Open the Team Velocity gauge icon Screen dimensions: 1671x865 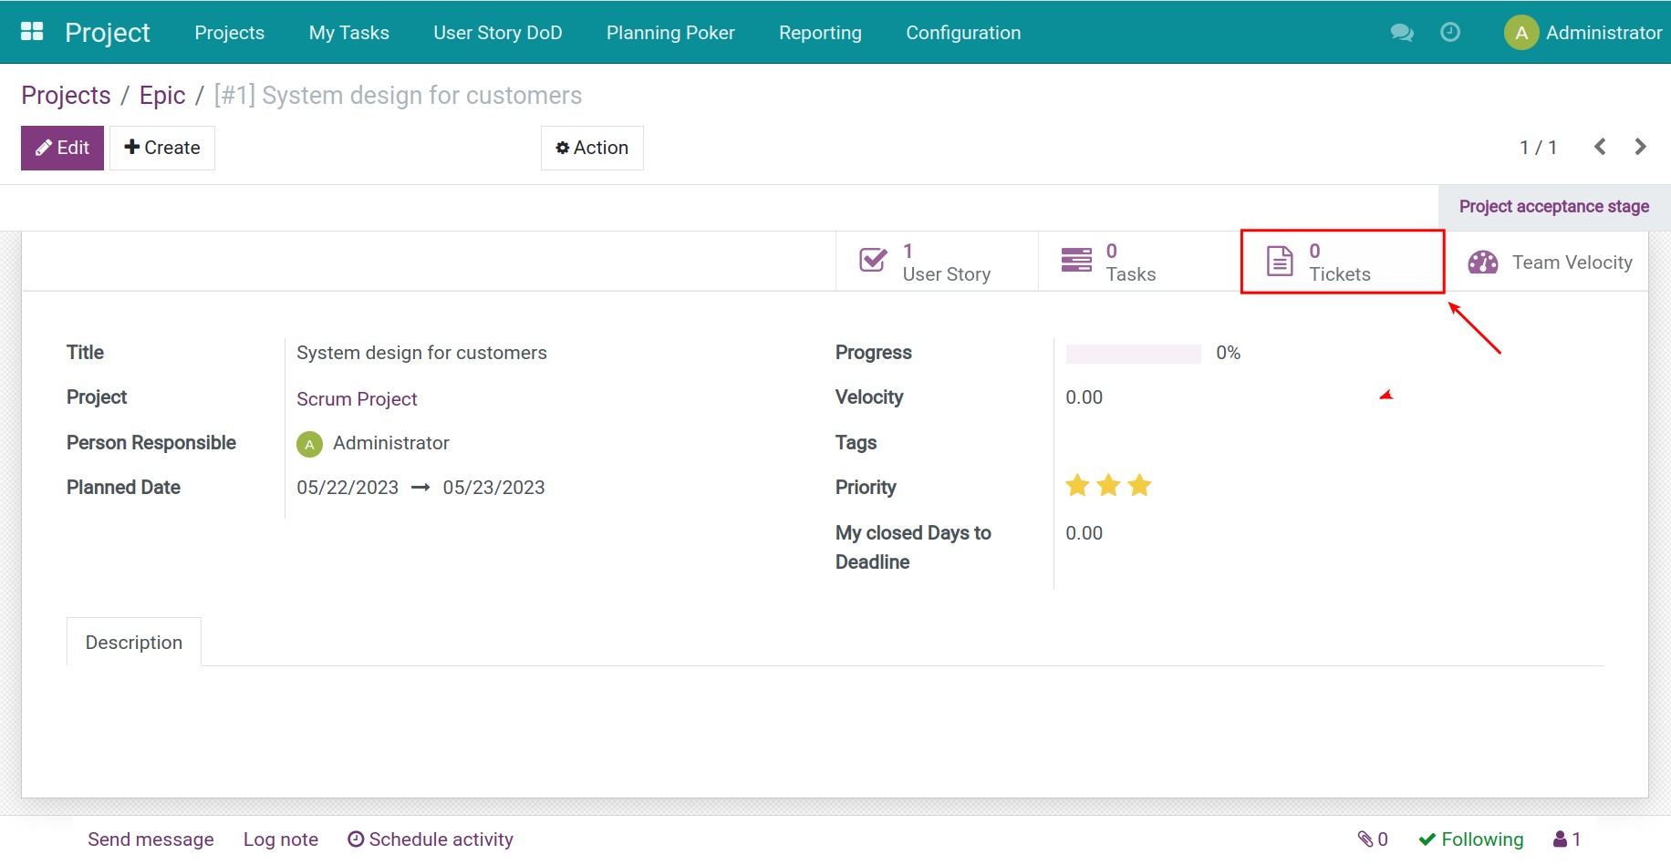coord(1482,262)
